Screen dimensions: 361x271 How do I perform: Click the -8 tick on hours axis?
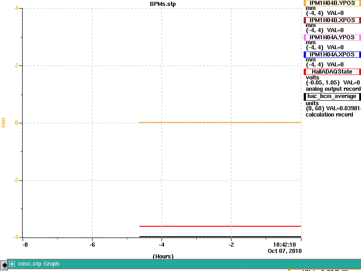tap(25, 245)
